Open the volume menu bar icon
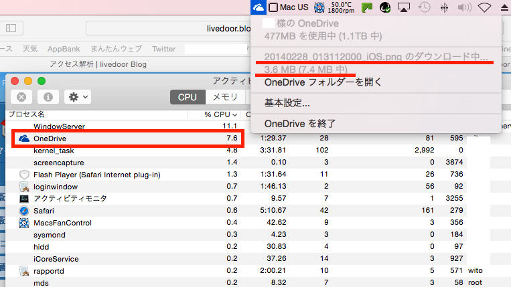Screen dimensions: 511x287 464,7
